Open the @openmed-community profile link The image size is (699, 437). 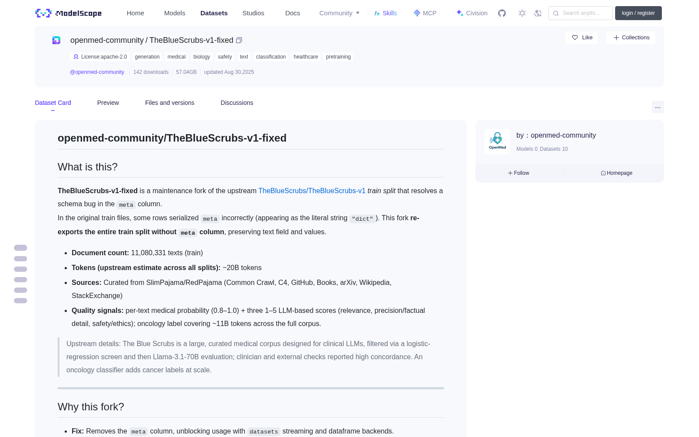97,72
